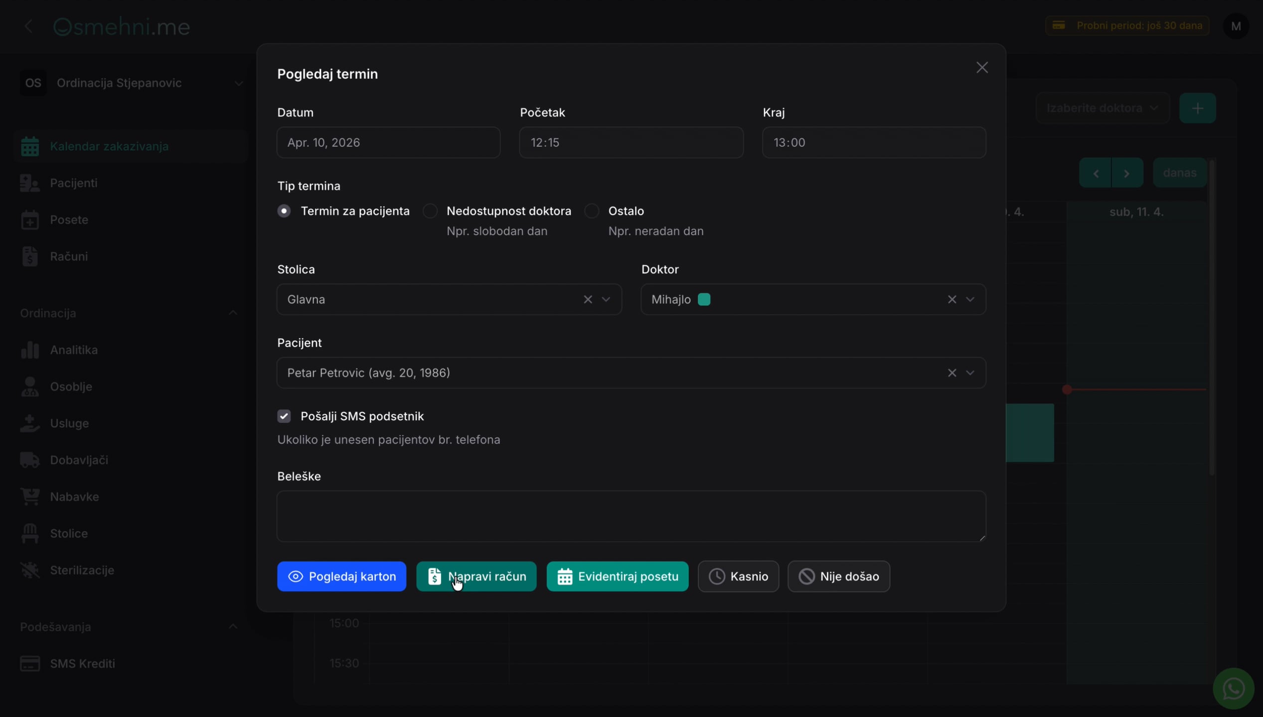The width and height of the screenshot is (1263, 717).
Task: Click the WhatsApp chat icon
Action: click(x=1233, y=689)
